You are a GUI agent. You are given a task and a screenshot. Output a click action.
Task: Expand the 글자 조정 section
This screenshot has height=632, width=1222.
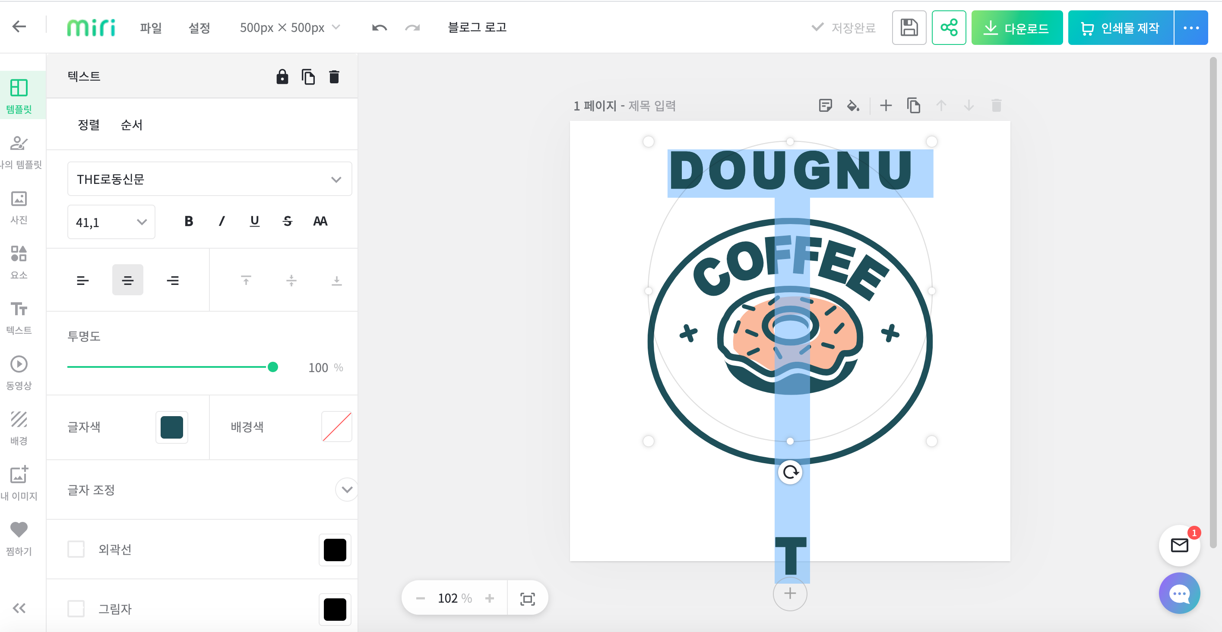click(347, 489)
